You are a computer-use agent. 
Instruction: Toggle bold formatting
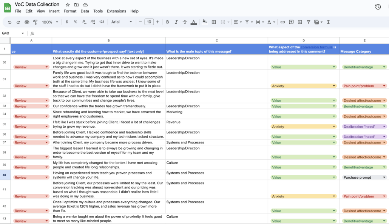tap(167, 22)
